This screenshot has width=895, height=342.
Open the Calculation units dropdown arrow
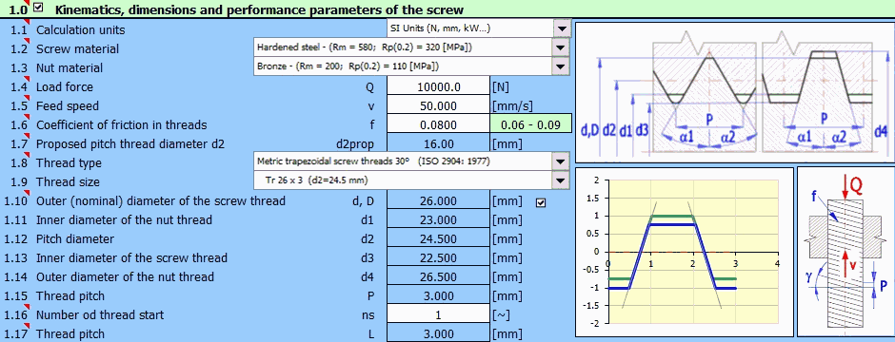coord(562,28)
